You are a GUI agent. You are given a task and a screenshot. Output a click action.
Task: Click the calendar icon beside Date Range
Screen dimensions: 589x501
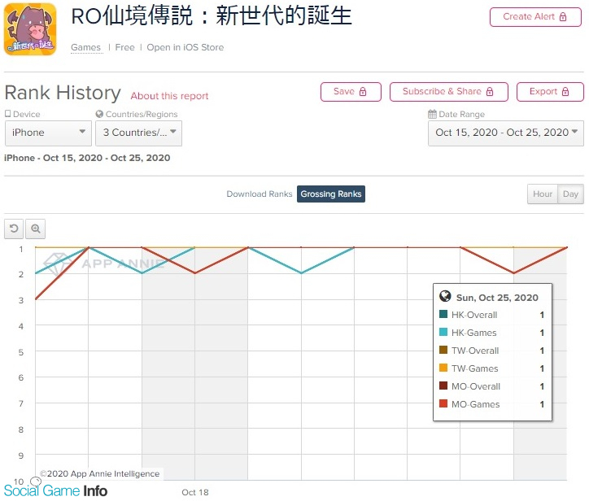(x=432, y=114)
